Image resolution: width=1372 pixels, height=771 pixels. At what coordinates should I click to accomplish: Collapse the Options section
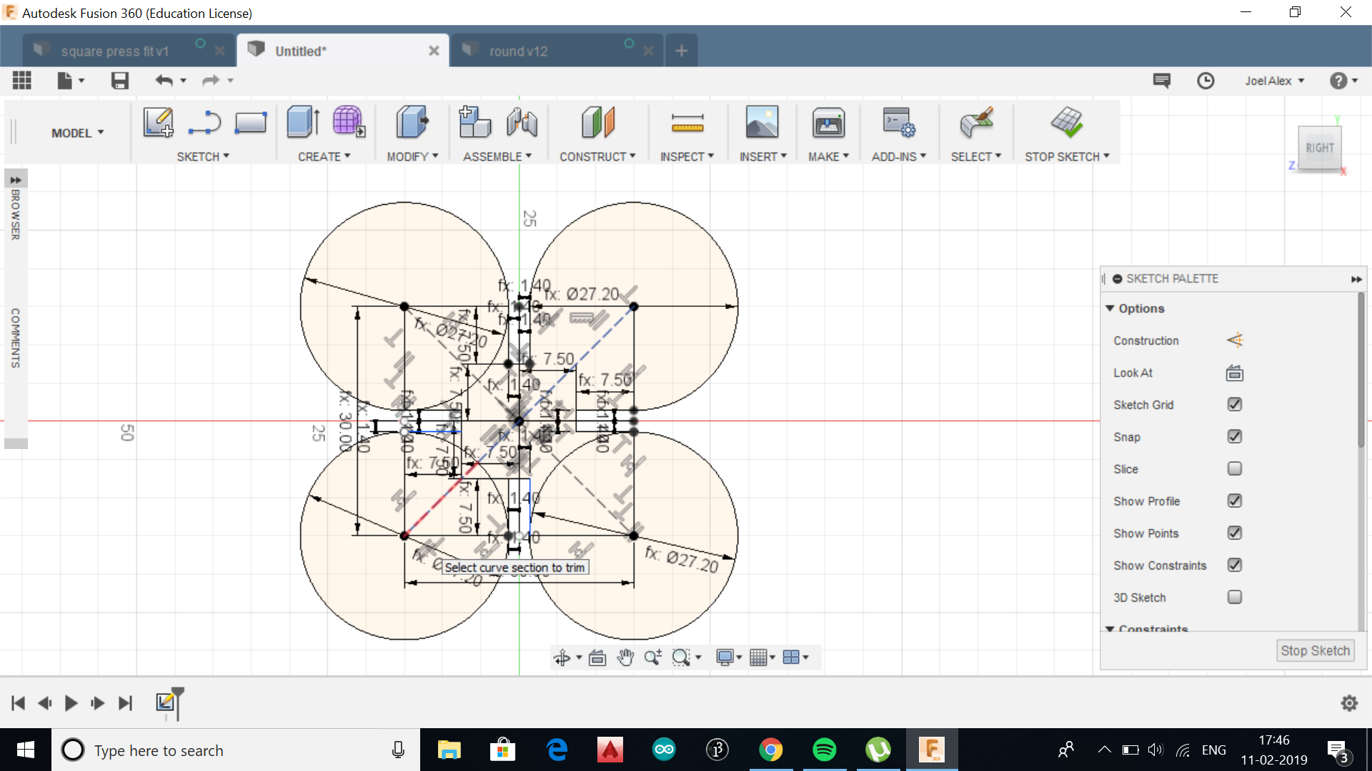click(1110, 308)
